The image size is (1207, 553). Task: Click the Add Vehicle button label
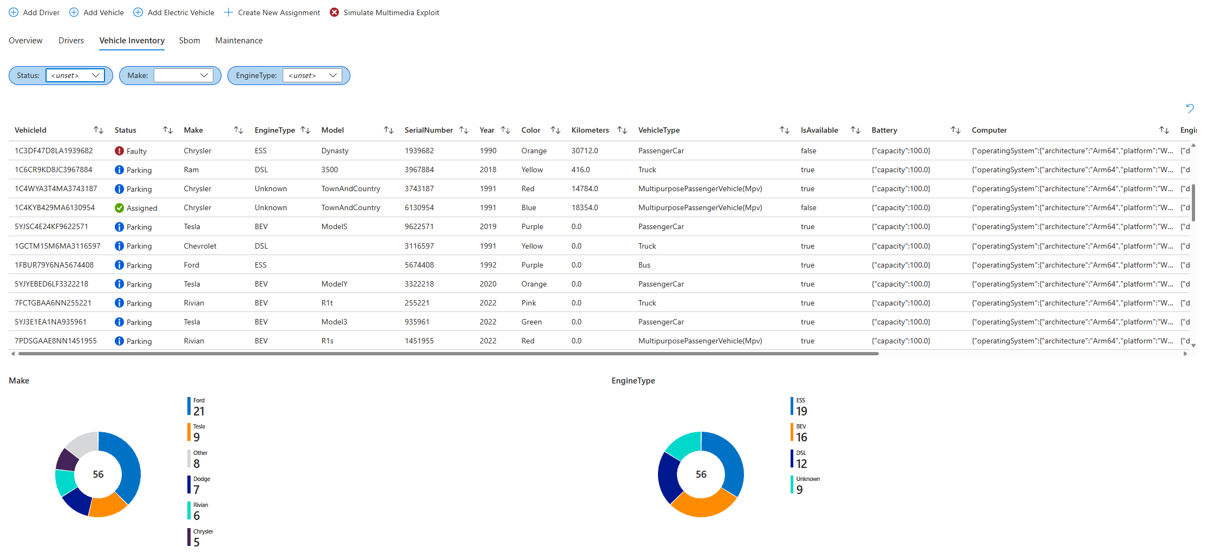coord(103,12)
